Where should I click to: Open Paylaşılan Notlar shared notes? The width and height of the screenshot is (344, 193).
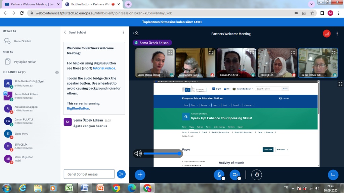25,62
